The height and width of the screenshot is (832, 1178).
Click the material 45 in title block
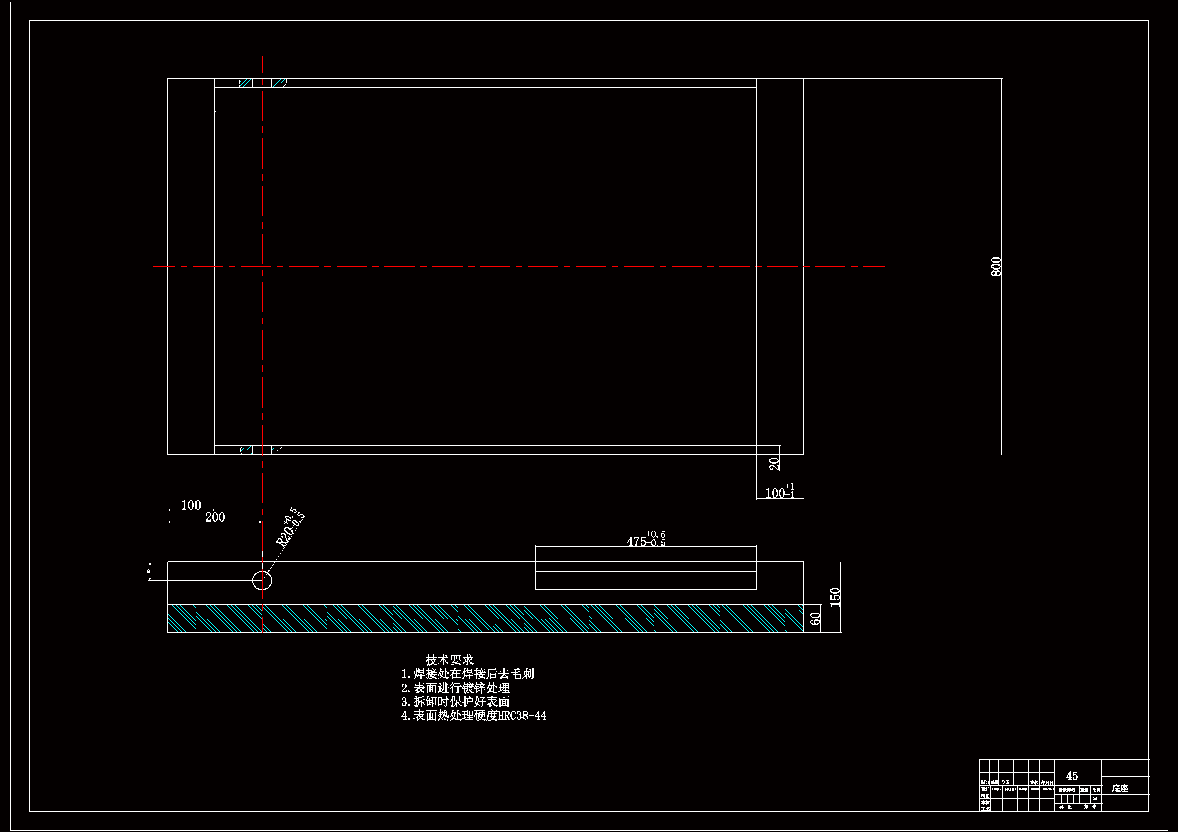(x=1072, y=776)
